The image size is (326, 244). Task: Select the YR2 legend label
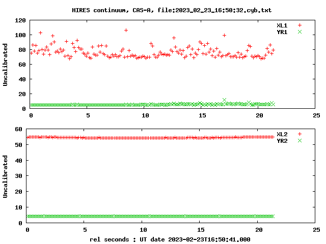pyautogui.click(x=282, y=141)
